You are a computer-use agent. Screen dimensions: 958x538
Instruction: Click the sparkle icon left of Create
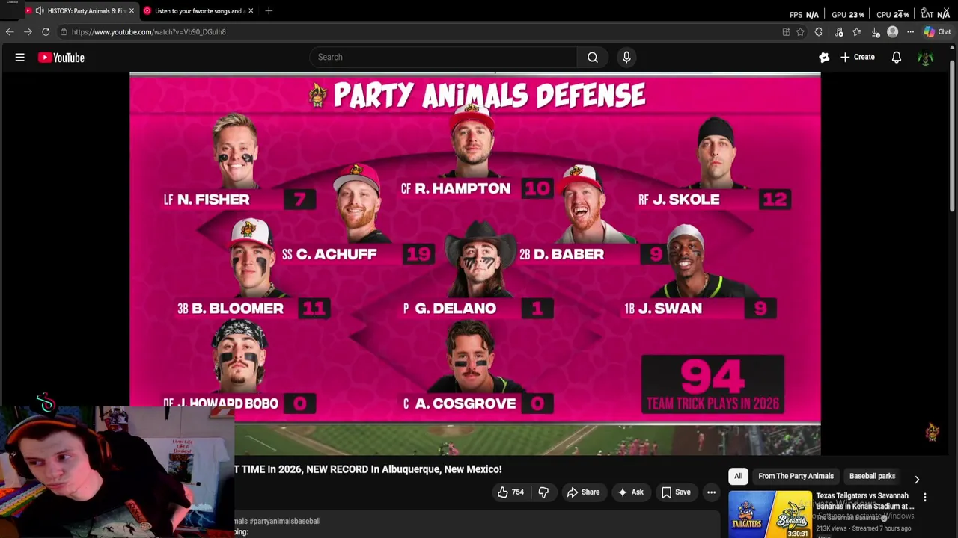point(824,58)
